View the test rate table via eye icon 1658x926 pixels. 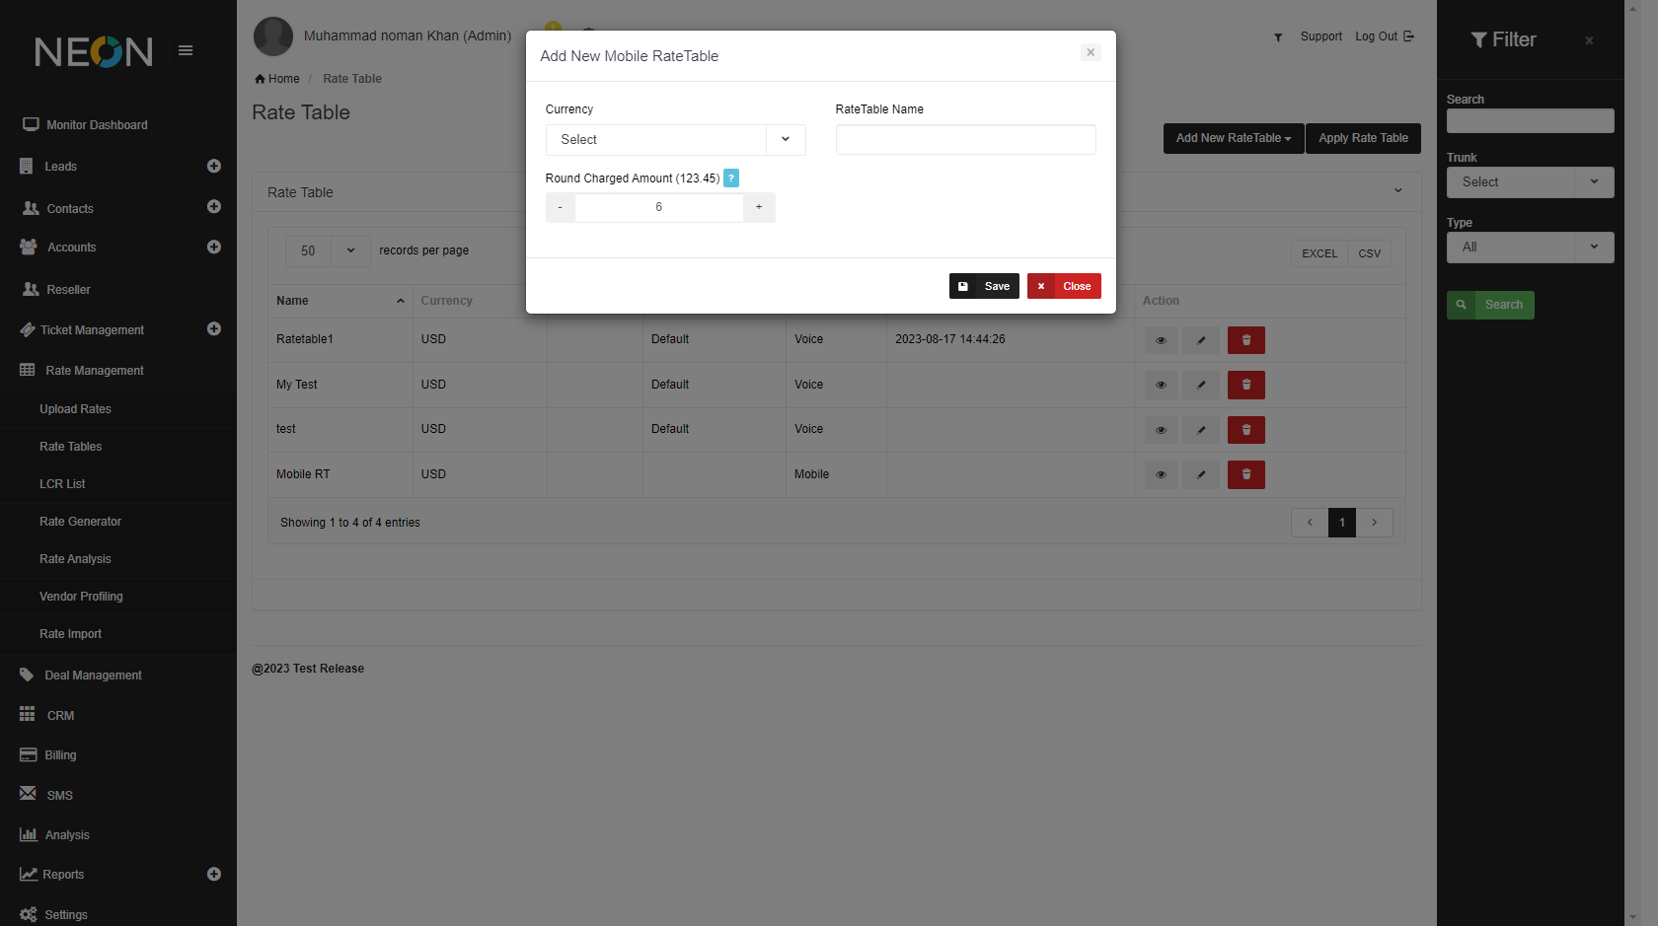1161,430
